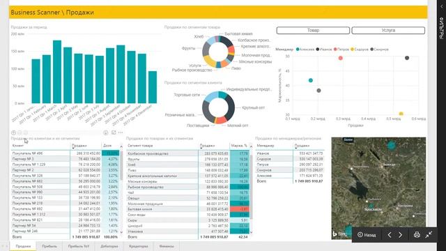Sort by Продажи column in product segment table
The width and height of the screenshot is (446, 251).
(x=207, y=146)
